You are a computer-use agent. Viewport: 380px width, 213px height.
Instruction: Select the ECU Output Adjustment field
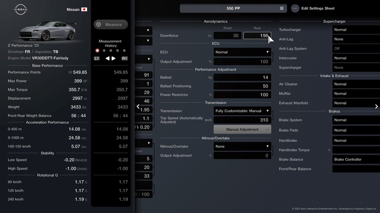pyautogui.click(x=242, y=62)
